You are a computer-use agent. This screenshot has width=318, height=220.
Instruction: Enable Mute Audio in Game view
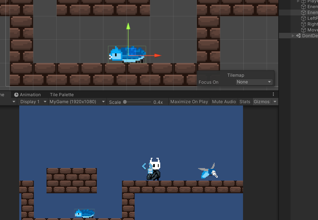pyautogui.click(x=224, y=102)
